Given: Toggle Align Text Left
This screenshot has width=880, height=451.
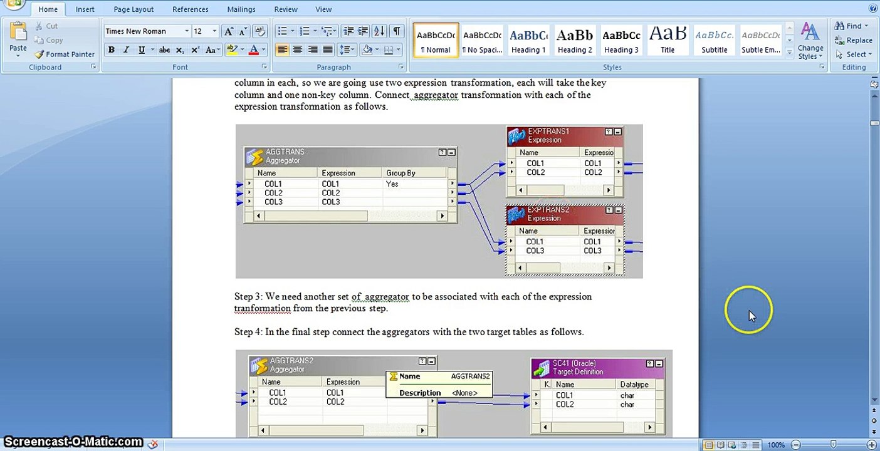Looking at the screenshot, I should coord(282,50).
